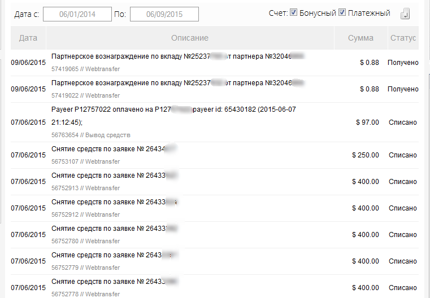Screen dimensions: 430x298
Task: Toggle the Бонусный account checkbox
Action: point(294,13)
